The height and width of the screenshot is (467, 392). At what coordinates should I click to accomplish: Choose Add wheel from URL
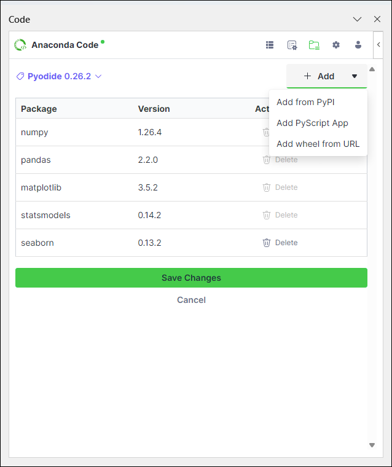click(318, 144)
